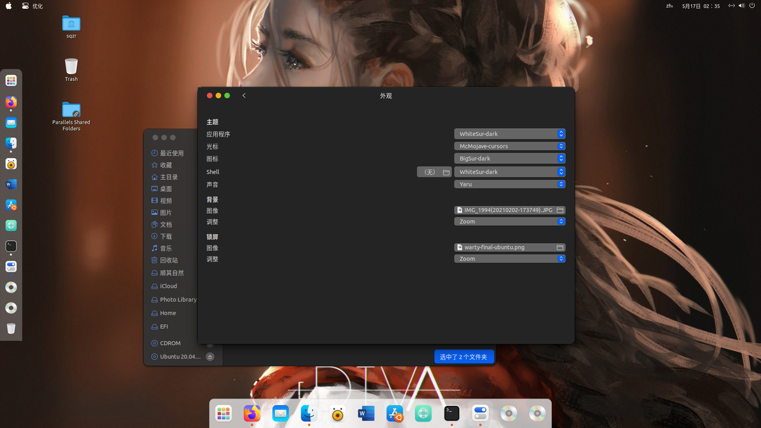Open the background adjustment Zoom dropdown
The height and width of the screenshot is (428, 761).
pos(509,221)
